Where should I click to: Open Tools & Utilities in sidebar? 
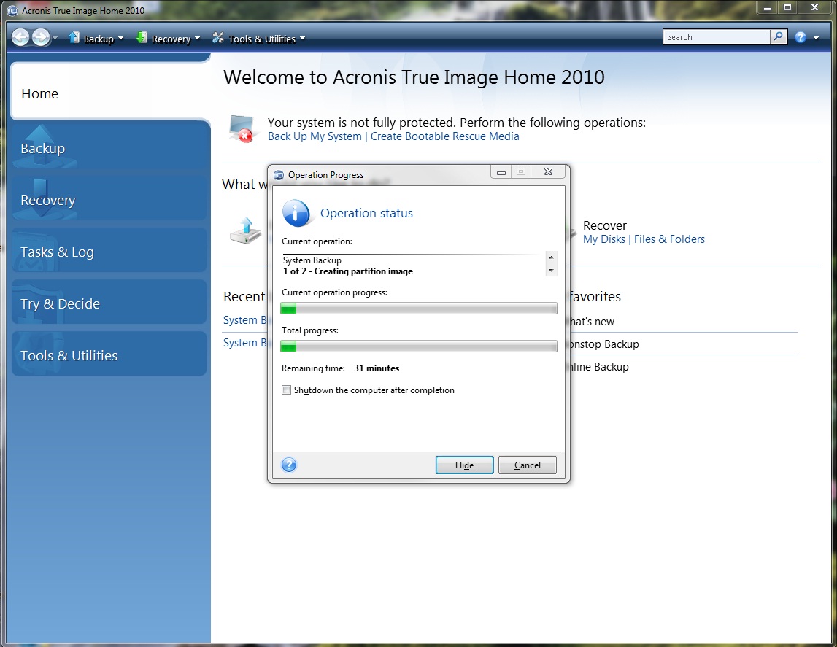point(109,354)
